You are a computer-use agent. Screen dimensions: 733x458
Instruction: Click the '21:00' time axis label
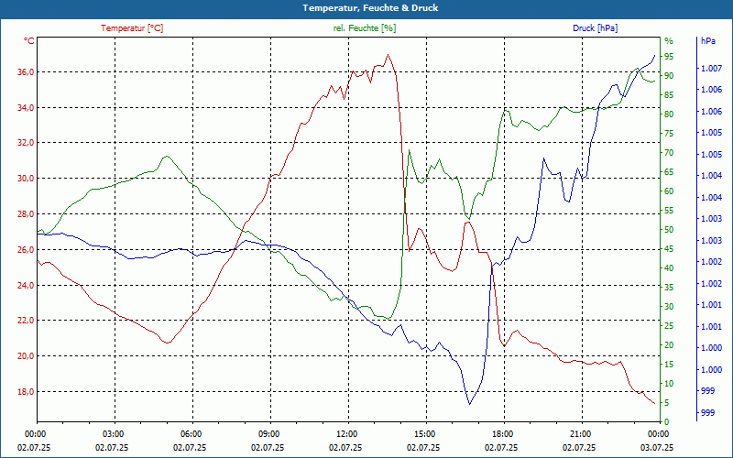tap(581, 434)
